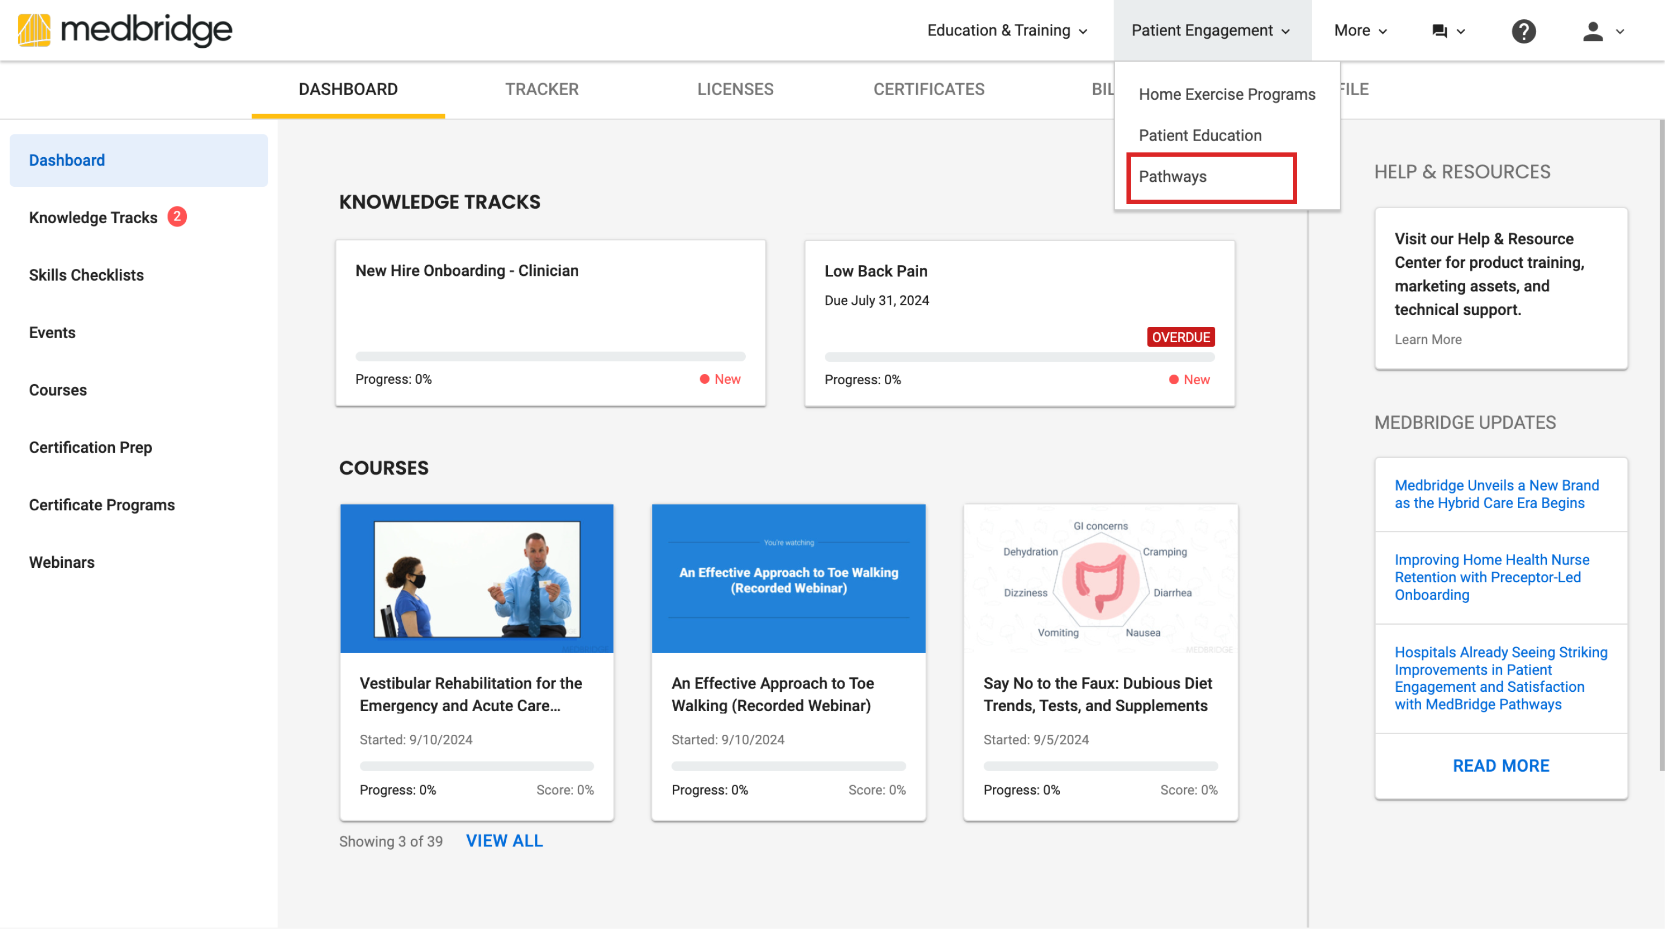This screenshot has height=929, width=1665.
Task: Click the Vestibular Rehabilitation course progress bar
Action: point(476,766)
